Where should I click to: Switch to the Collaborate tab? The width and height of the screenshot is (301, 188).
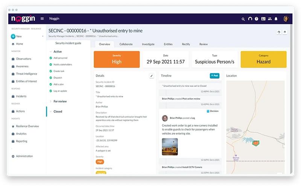[x=126, y=44]
